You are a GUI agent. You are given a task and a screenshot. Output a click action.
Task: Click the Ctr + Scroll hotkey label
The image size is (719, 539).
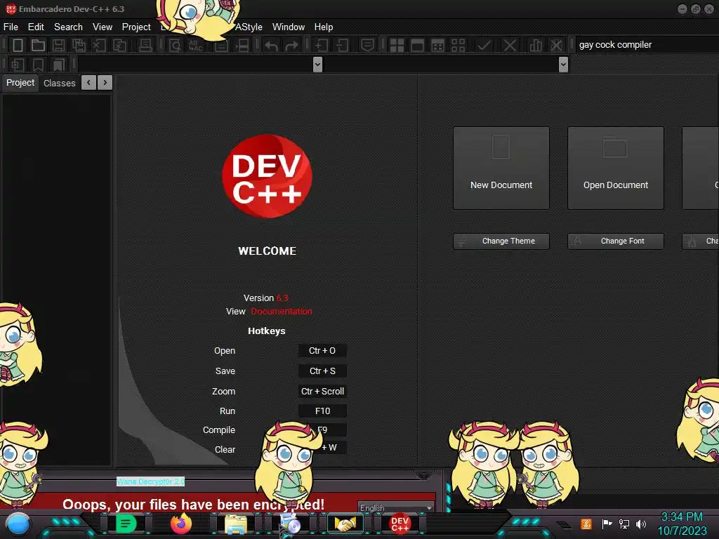(322, 391)
